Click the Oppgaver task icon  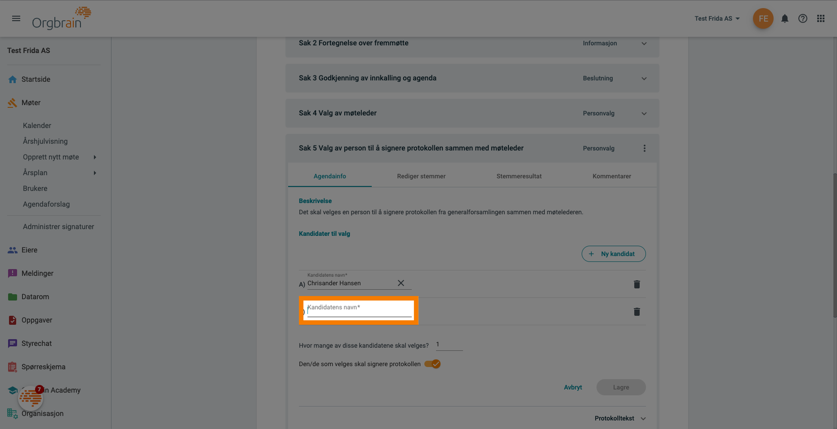13,320
